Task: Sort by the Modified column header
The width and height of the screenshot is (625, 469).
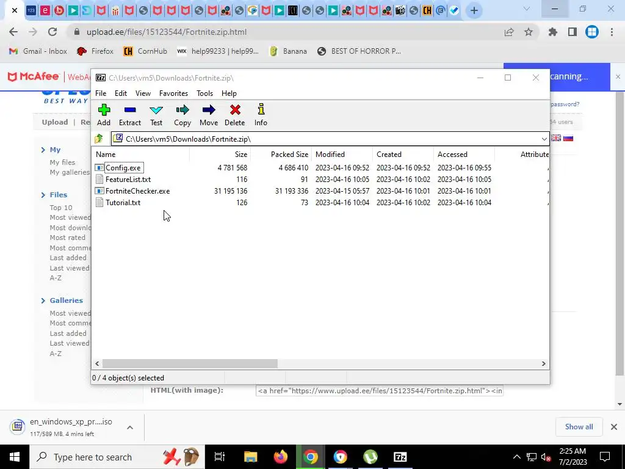Action: (x=342, y=155)
